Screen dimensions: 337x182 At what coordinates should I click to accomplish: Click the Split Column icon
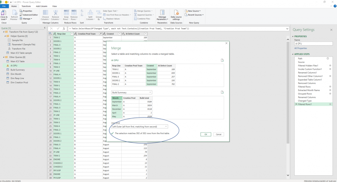(x=90, y=13)
